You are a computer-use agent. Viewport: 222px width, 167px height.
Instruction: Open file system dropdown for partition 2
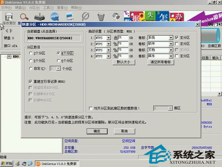[x=108, y=44]
